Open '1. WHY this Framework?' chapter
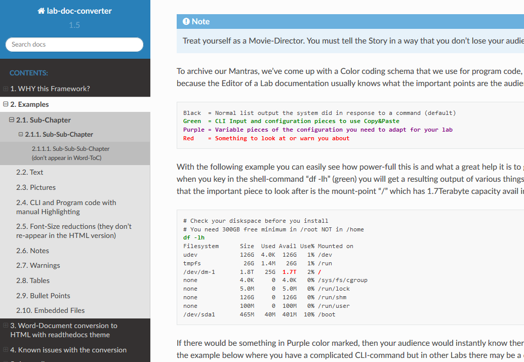 coord(50,89)
